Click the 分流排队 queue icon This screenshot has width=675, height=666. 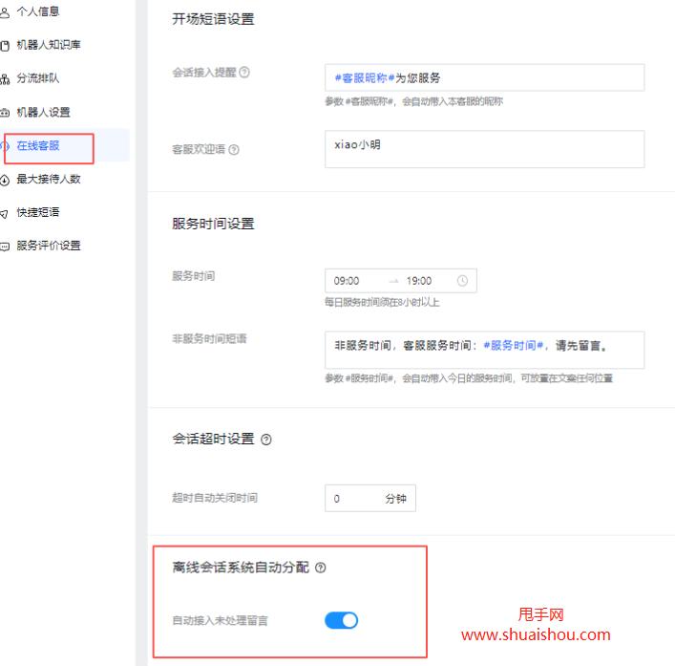click(x=5, y=79)
